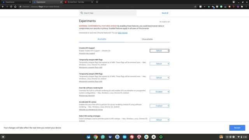Open the user avatar in the system tray
The height and width of the screenshot is (140, 249).
point(221,137)
